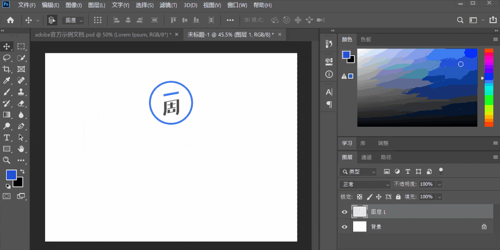Screen dimensions: 500x250
Task: Open the Layers panel menu
Action: (x=495, y=157)
